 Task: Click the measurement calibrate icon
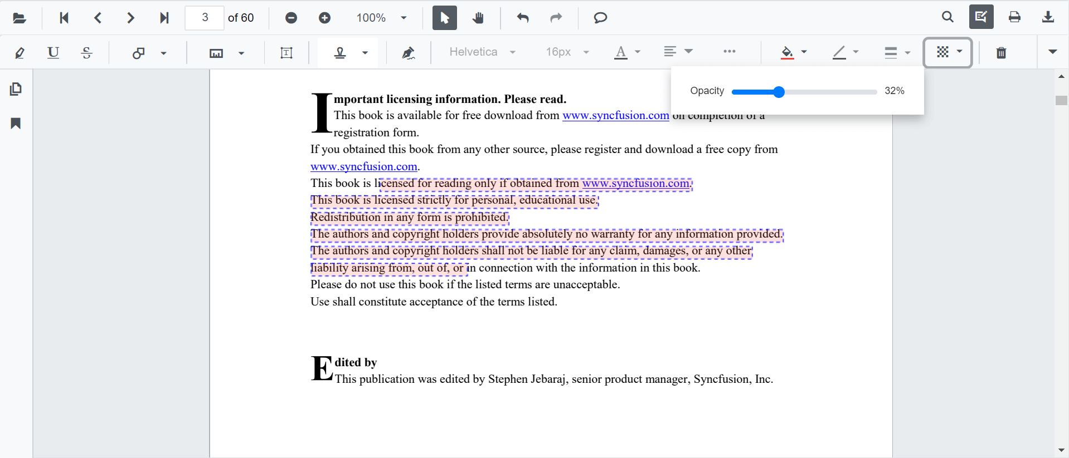pyautogui.click(x=216, y=53)
